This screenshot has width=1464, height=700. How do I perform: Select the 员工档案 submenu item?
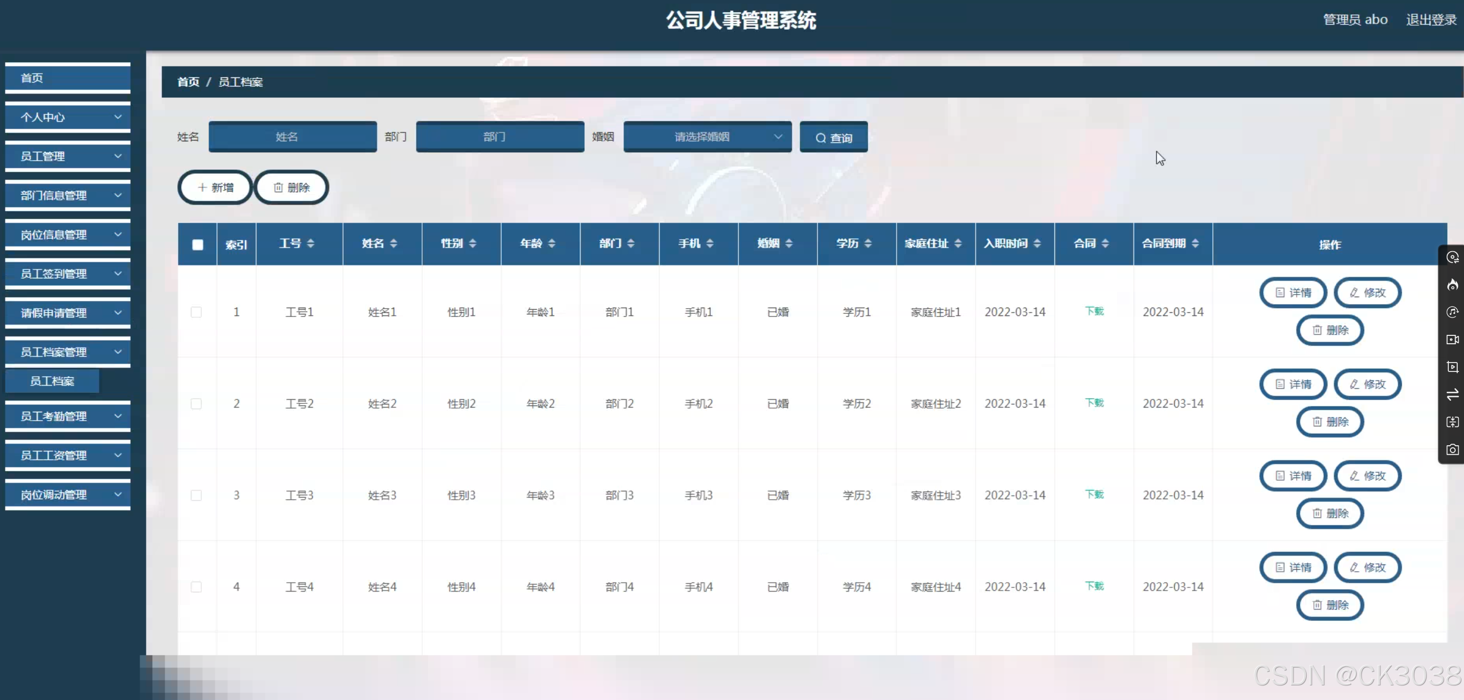point(52,381)
